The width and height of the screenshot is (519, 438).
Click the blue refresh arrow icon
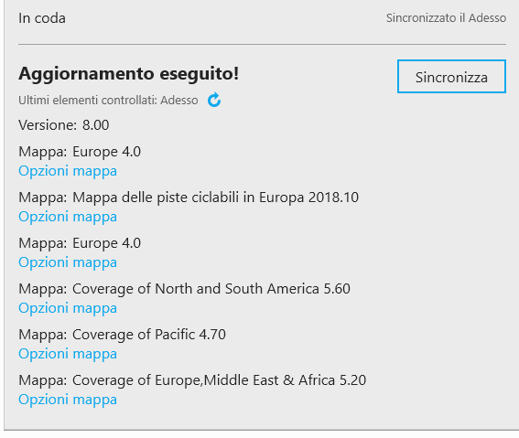coord(214,100)
